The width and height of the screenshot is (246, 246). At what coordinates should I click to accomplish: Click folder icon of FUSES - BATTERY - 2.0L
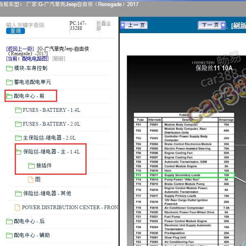18,124
